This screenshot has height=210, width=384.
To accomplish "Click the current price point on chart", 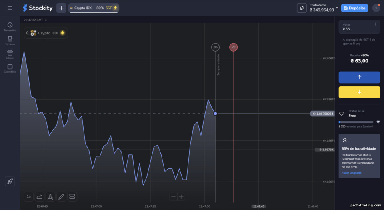I will click(x=215, y=114).
